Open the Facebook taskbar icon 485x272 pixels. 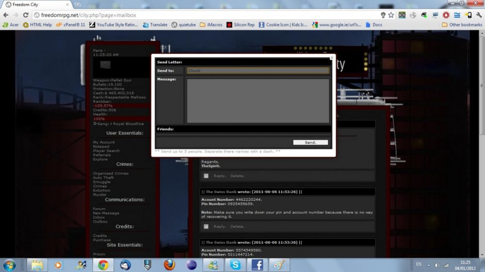pos(257,265)
